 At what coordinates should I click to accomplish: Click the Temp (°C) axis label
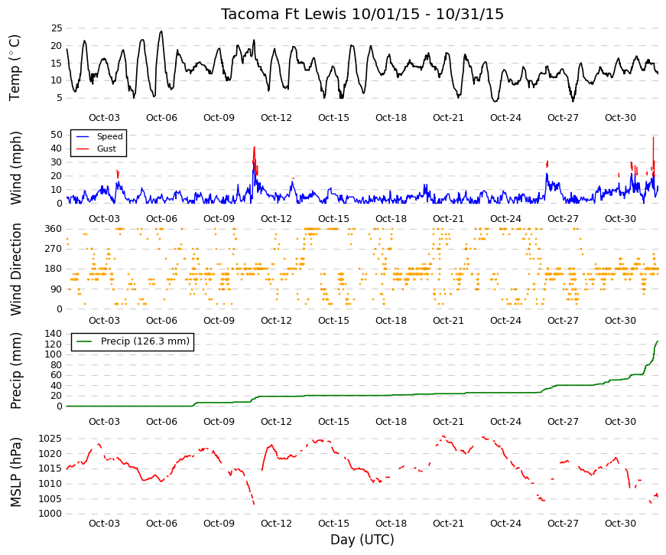(x=15, y=67)
